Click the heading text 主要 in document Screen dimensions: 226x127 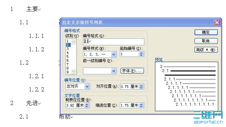pyautogui.click(x=32, y=9)
